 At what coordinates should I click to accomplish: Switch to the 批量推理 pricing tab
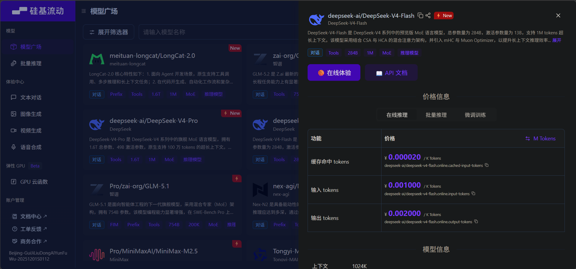click(436, 115)
